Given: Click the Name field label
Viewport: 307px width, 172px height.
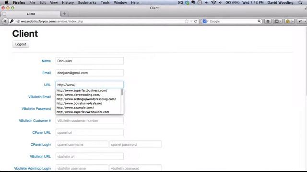Looking at the screenshot, I should (x=46, y=61).
